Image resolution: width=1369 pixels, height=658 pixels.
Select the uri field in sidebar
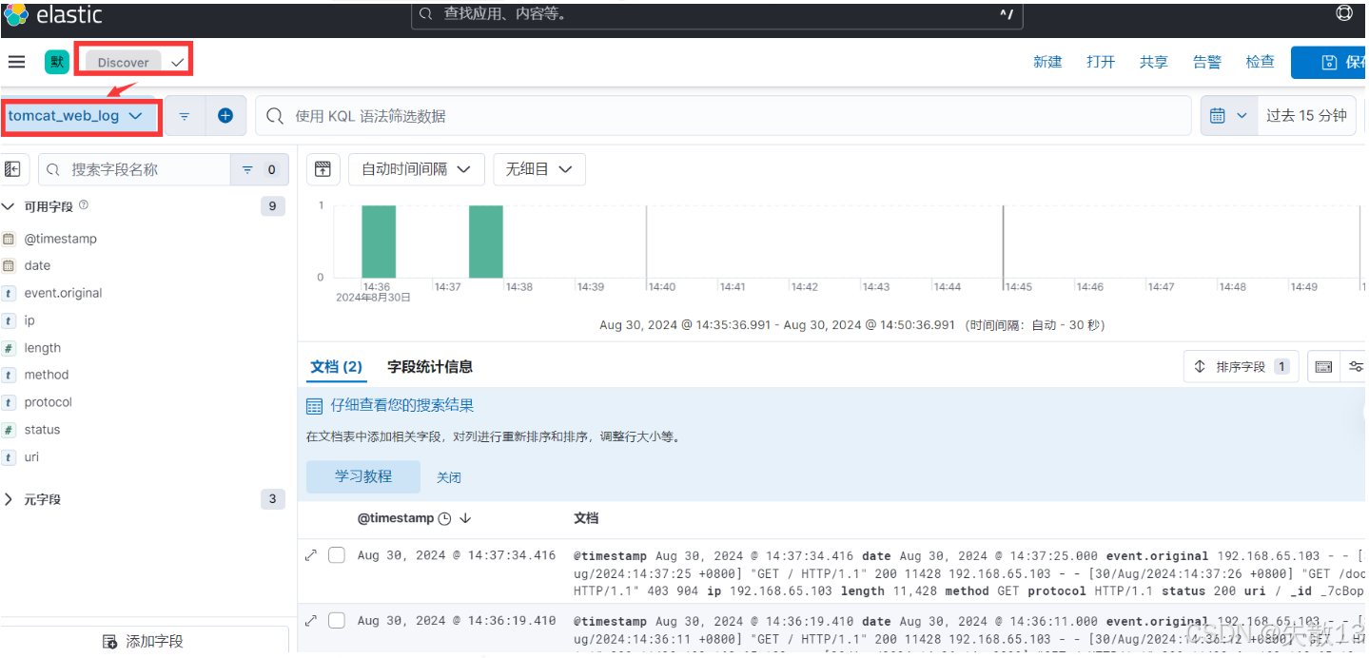click(x=31, y=457)
